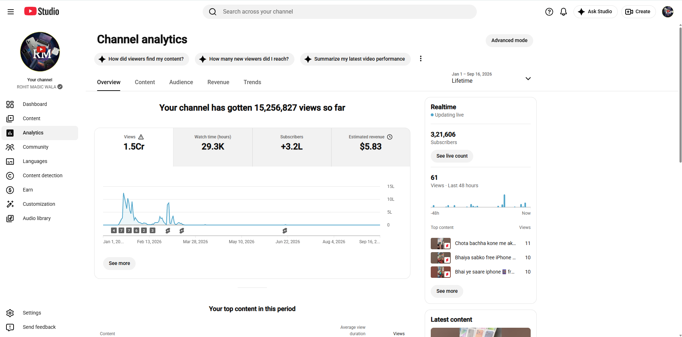Open the help question mark icon

coord(549,12)
